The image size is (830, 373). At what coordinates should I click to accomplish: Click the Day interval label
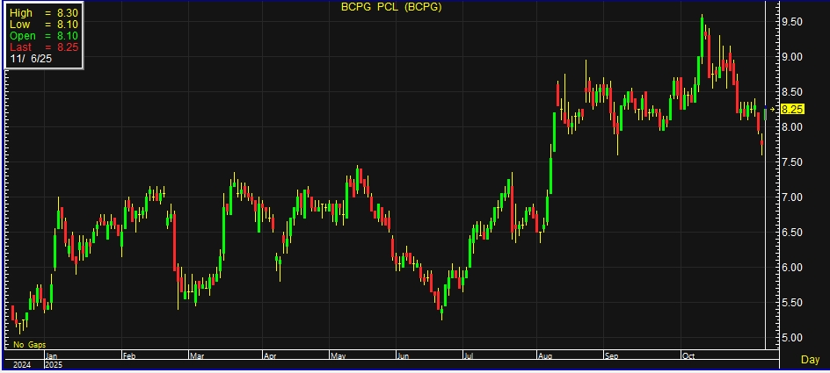(x=811, y=360)
